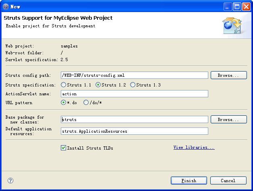The image size is (253, 191).
Task: Browse for Struts config path
Action: pos(229,75)
